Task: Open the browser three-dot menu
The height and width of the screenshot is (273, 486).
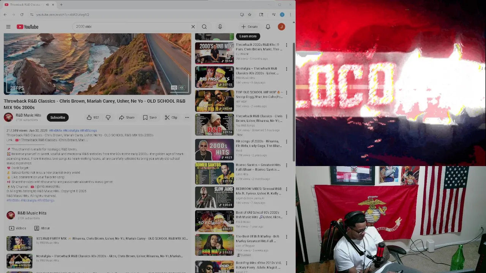Action: tap(290, 14)
